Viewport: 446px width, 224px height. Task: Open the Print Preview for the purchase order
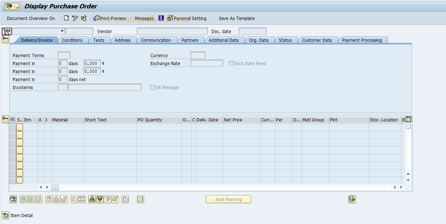click(x=110, y=18)
